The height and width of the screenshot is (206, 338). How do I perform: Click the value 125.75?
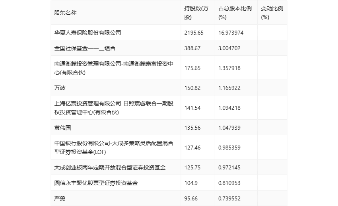[192, 167]
